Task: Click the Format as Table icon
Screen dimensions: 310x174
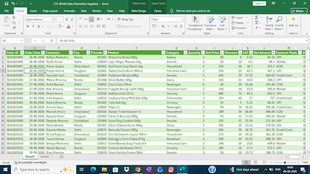Action: click(x=210, y=23)
